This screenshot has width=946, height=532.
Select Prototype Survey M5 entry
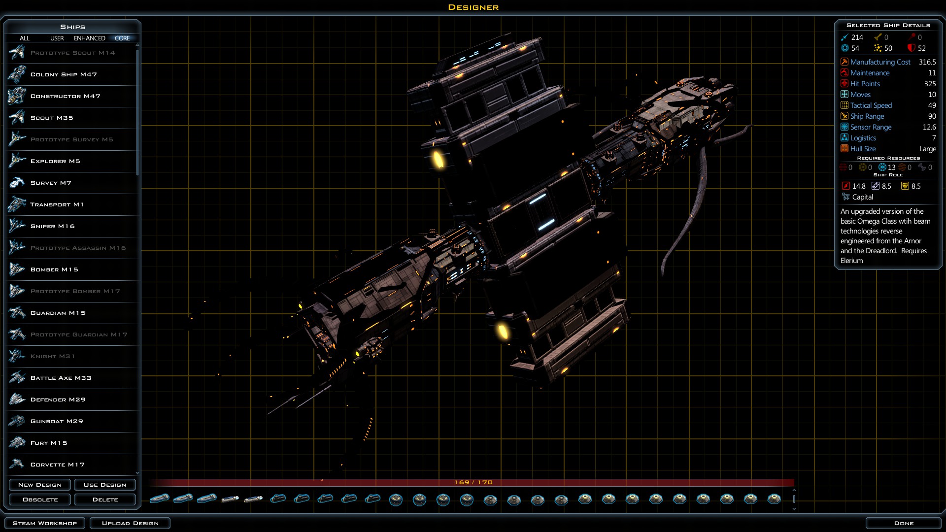(72, 139)
